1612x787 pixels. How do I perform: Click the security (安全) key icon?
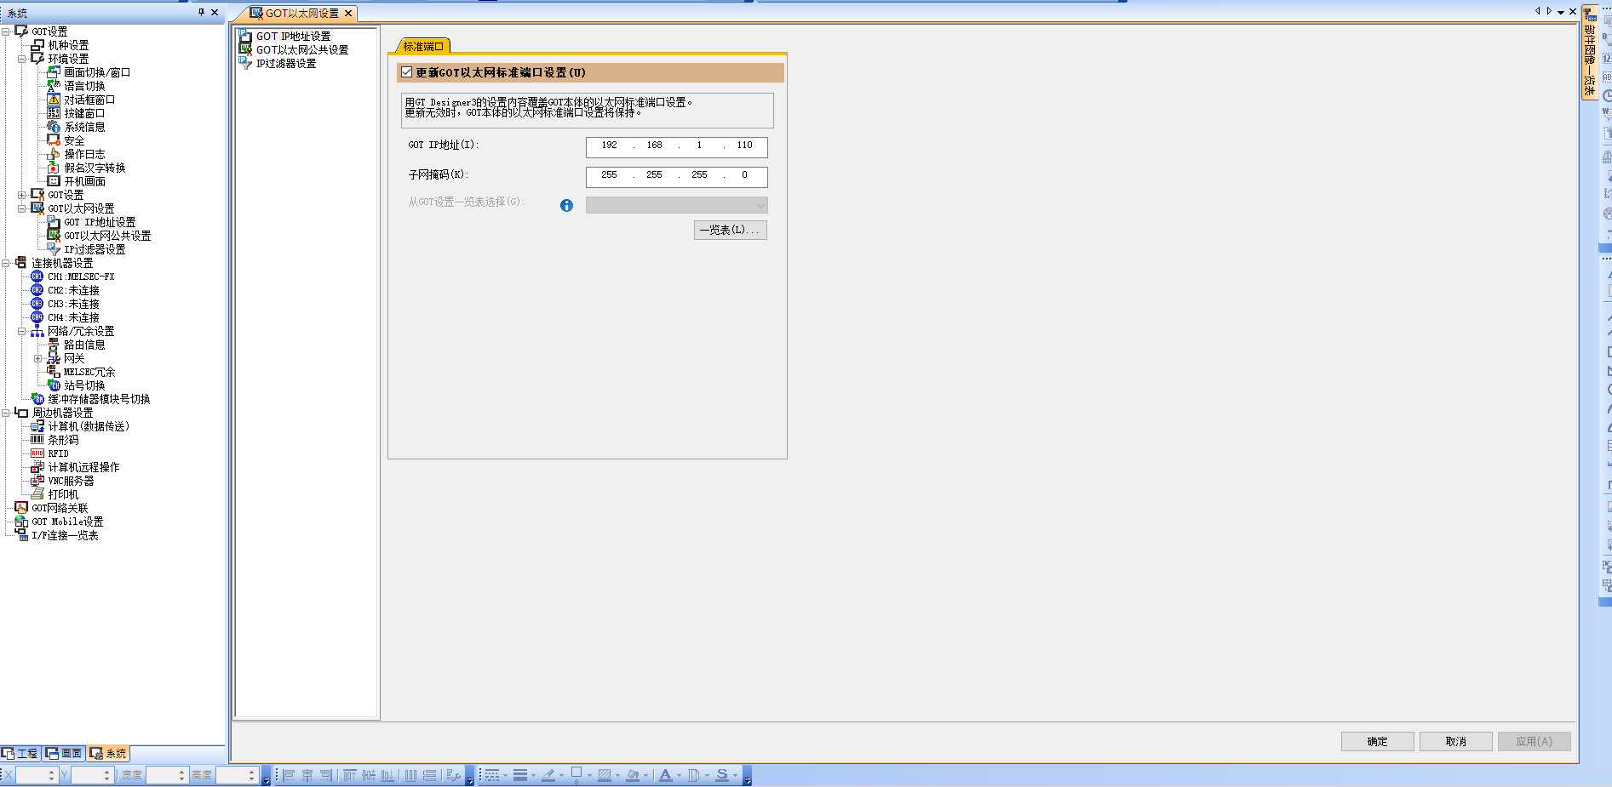(54, 140)
